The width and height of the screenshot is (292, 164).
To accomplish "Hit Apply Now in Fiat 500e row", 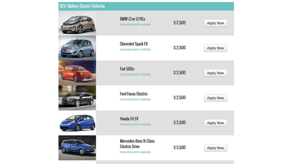I will coord(215,73).
